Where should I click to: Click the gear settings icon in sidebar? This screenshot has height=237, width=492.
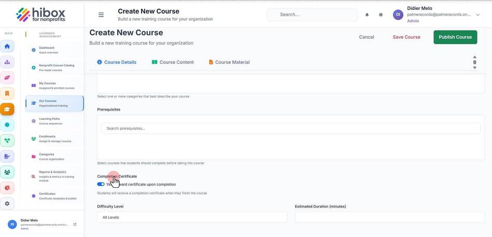point(7,203)
